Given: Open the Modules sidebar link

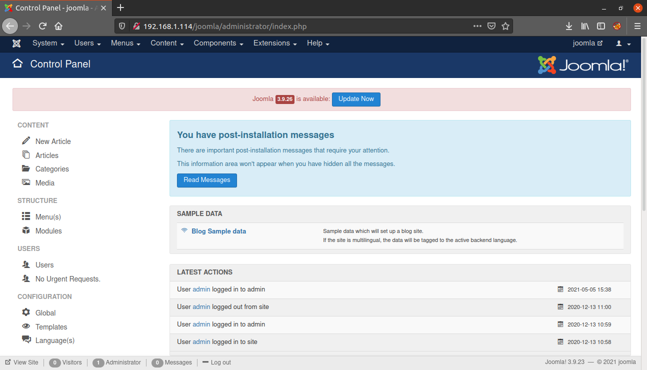Looking at the screenshot, I should coord(48,231).
